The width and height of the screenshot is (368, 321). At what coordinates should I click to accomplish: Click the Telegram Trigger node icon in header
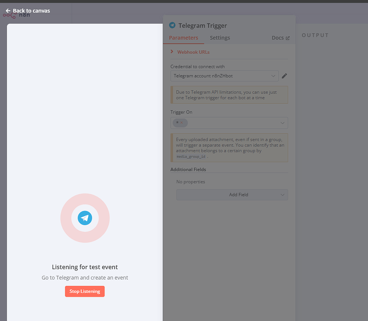(173, 25)
